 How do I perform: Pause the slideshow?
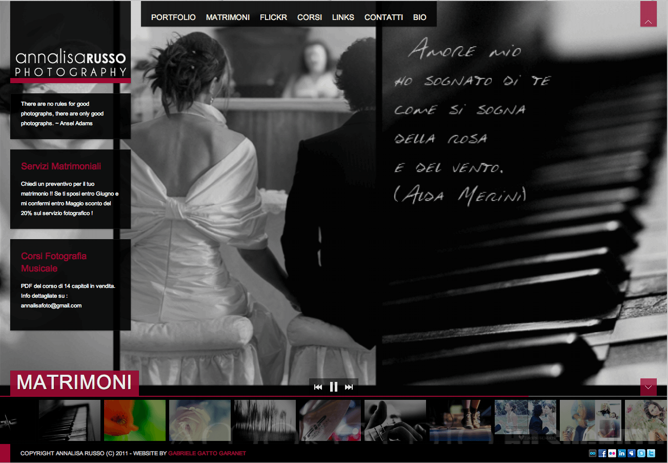pyautogui.click(x=334, y=387)
